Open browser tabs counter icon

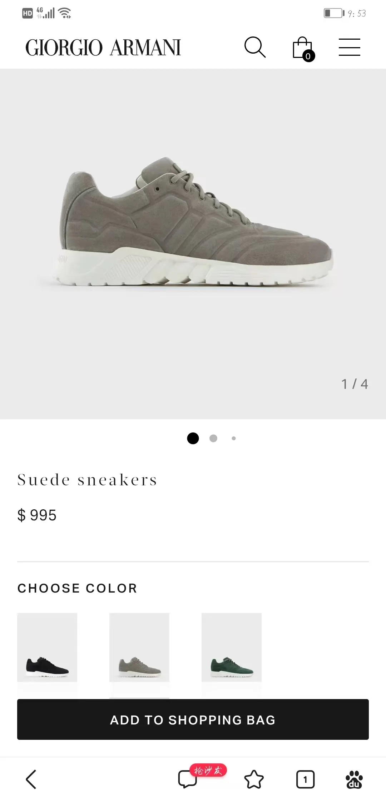(x=305, y=779)
